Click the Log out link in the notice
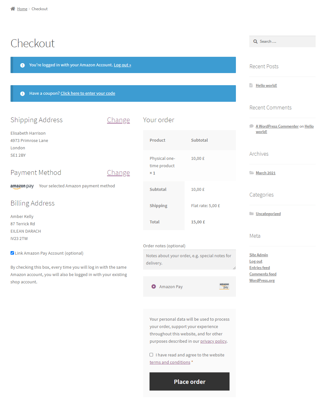Image resolution: width=329 pixels, height=402 pixels. (122, 65)
